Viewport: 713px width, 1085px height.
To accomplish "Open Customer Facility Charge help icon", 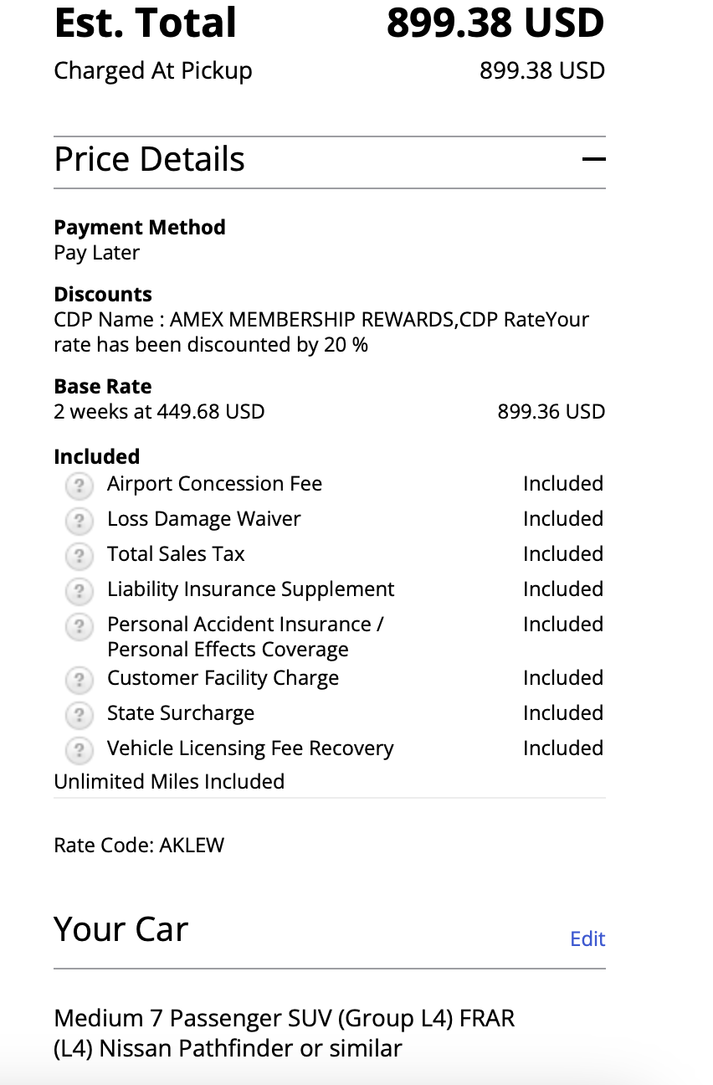I will (79, 679).
